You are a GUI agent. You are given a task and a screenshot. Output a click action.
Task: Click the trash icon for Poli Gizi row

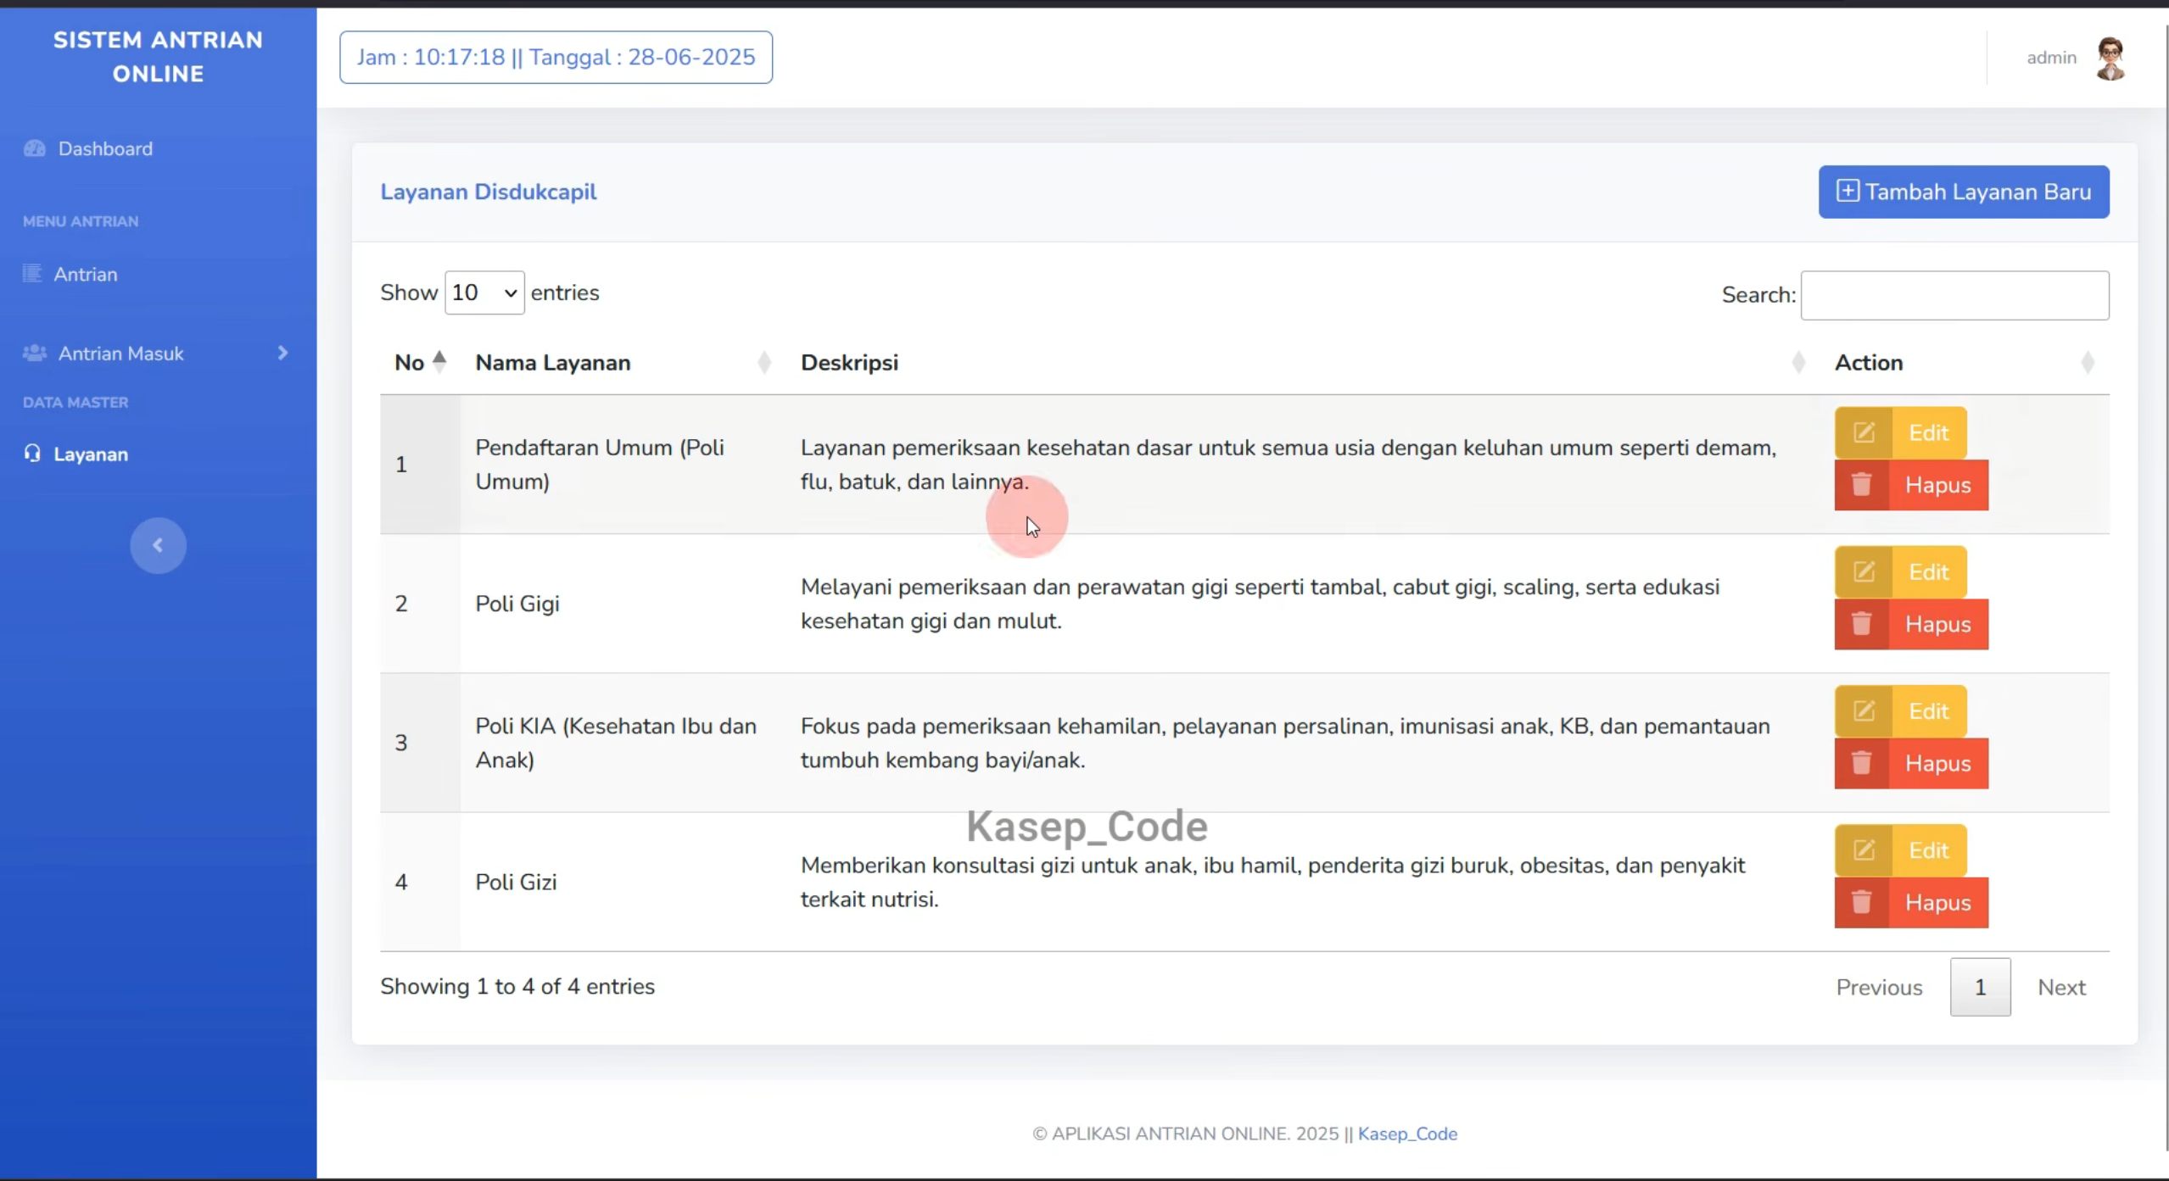coord(1861,902)
